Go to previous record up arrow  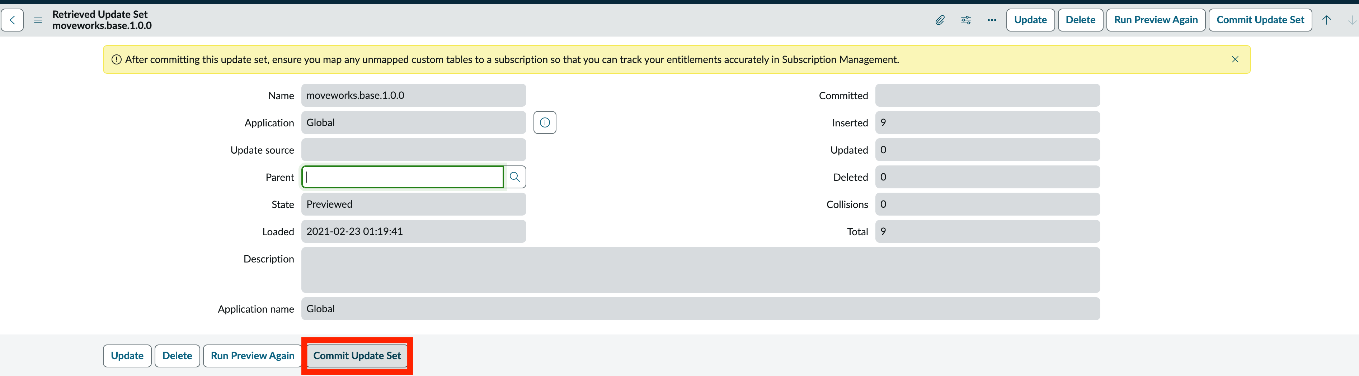coord(1326,20)
